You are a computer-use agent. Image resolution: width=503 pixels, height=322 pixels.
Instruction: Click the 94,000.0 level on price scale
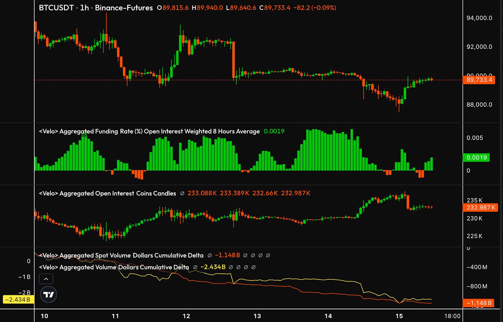(x=479, y=18)
